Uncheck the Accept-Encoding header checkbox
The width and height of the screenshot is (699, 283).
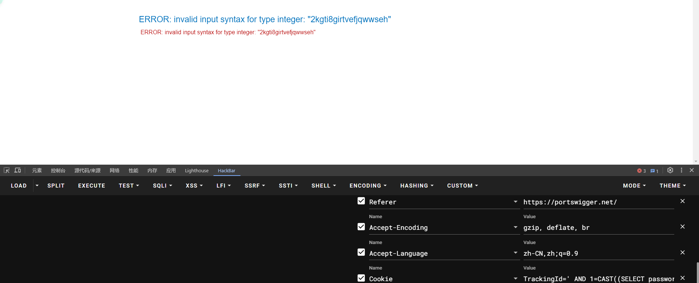pos(361,227)
